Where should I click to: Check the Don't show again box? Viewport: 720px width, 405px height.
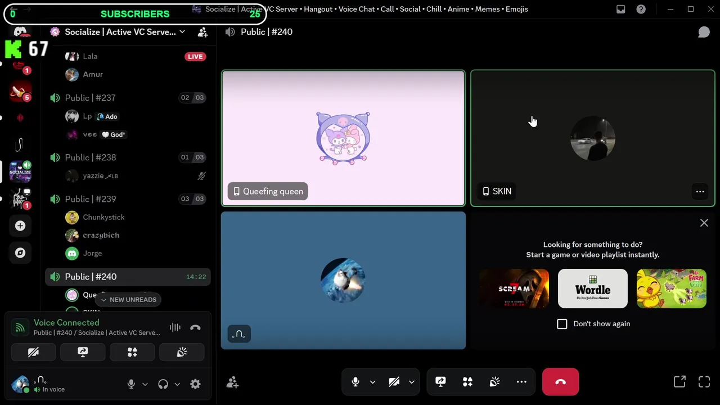click(x=562, y=323)
